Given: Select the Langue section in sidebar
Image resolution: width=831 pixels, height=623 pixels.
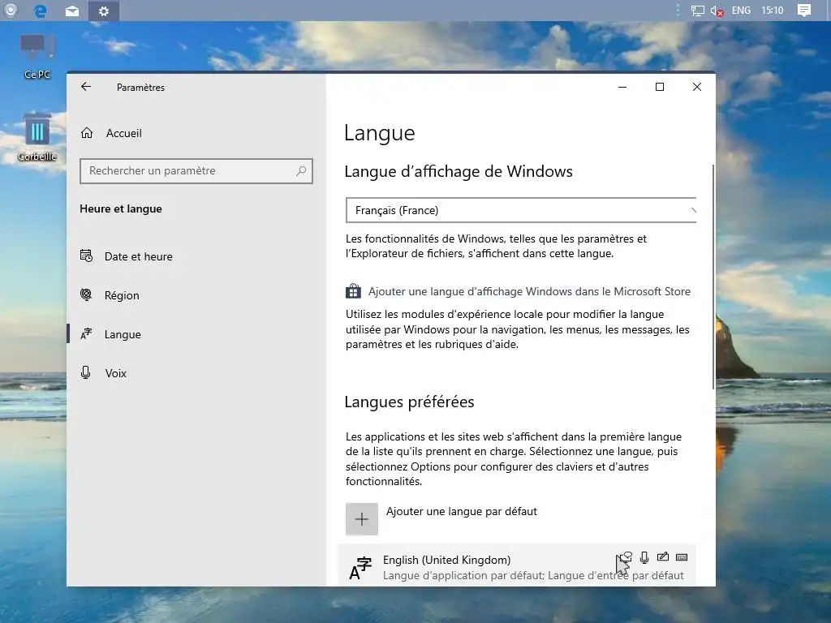Looking at the screenshot, I should [123, 334].
